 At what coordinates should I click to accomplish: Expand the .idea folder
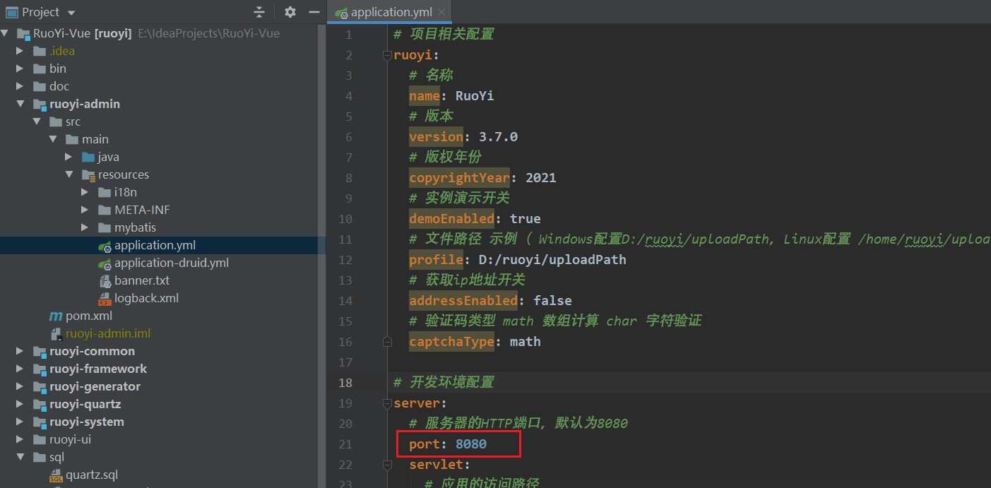pyautogui.click(x=20, y=51)
